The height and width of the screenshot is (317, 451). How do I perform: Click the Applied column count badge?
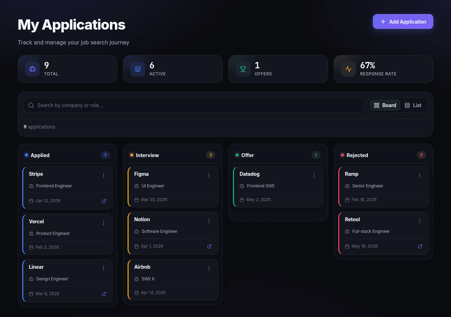105,155
